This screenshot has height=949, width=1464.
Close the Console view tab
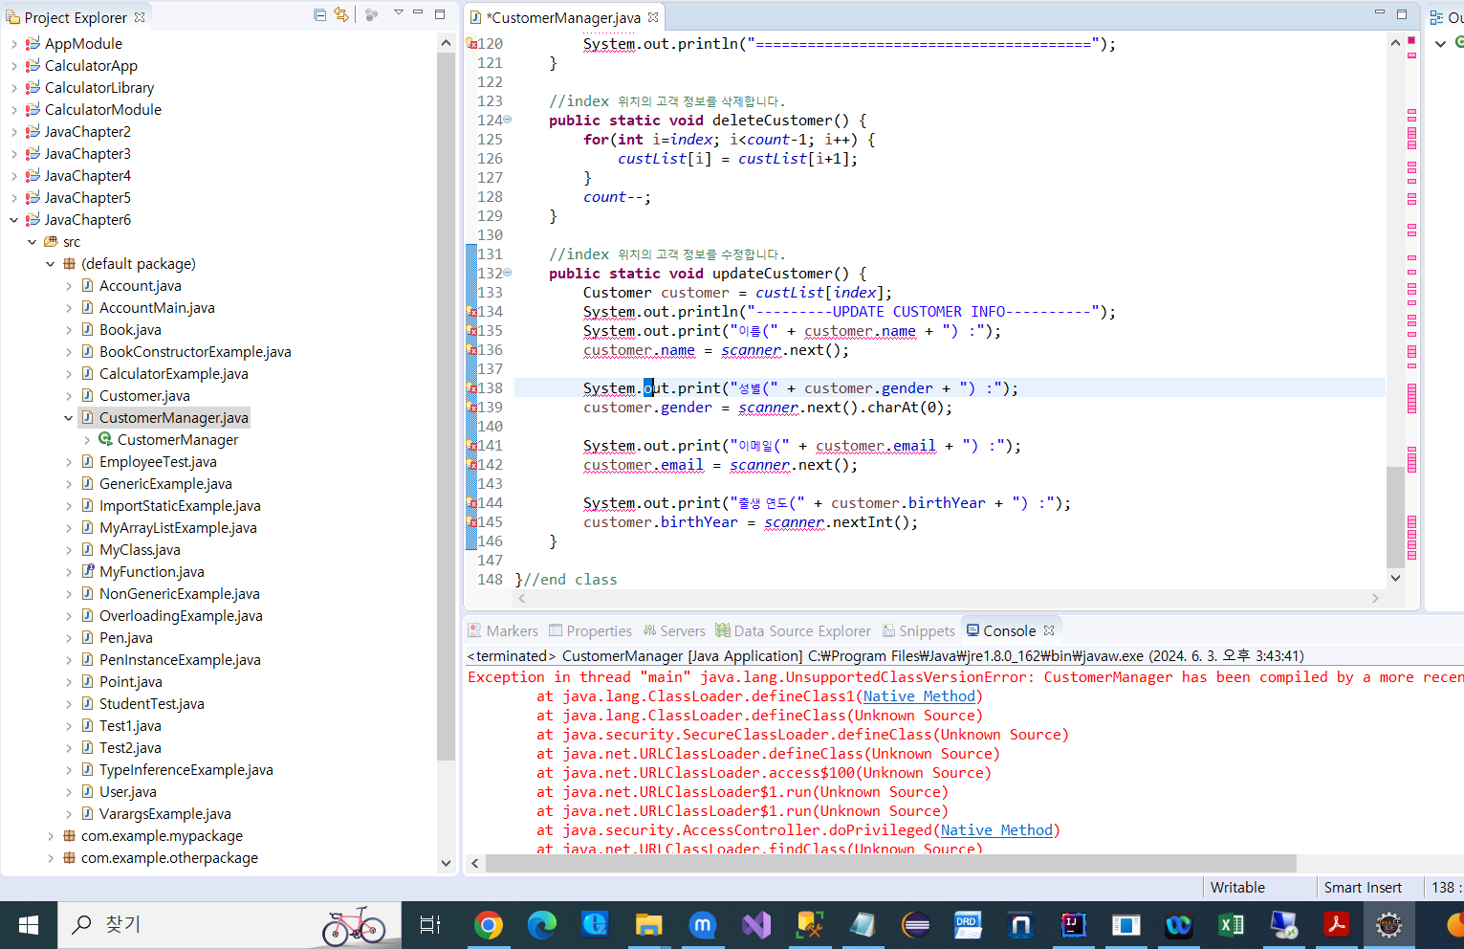1049,630
